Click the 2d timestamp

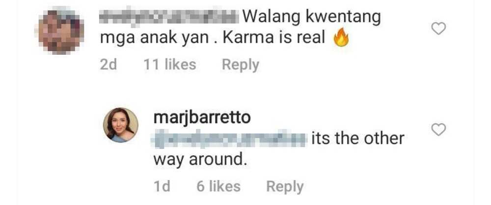(x=109, y=65)
